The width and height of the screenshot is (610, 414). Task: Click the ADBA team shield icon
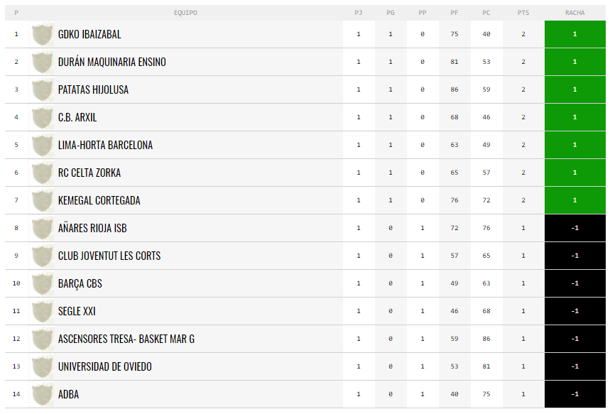click(x=42, y=394)
